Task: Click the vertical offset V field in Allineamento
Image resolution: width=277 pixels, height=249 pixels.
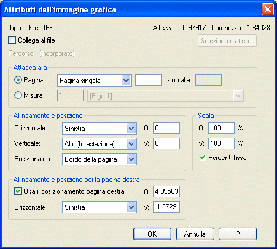Action: tap(166, 143)
